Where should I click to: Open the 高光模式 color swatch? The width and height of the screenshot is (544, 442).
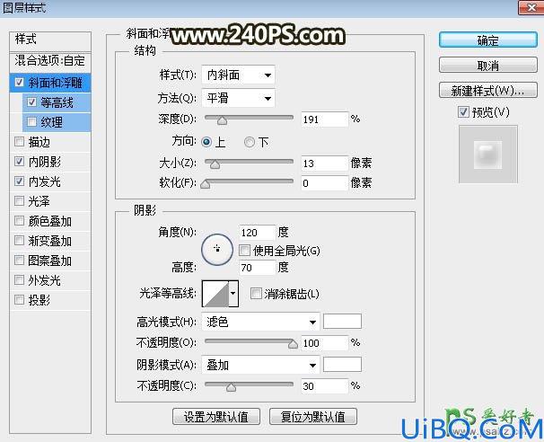pyautogui.click(x=342, y=322)
